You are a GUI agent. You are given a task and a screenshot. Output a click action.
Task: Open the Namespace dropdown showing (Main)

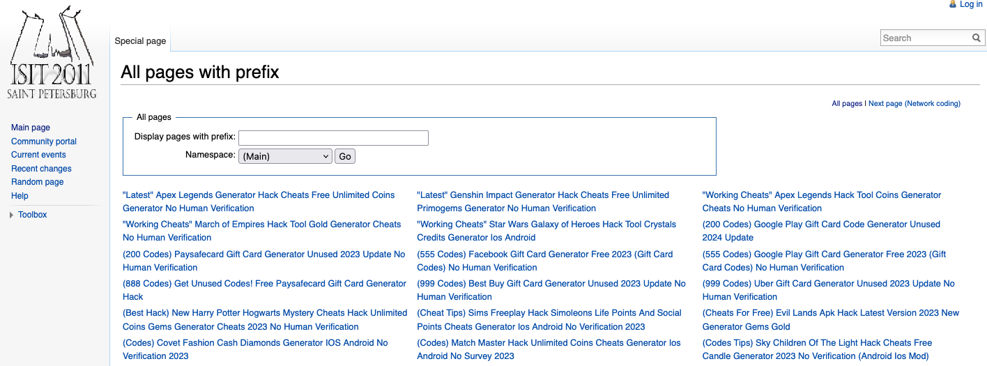[x=285, y=156]
